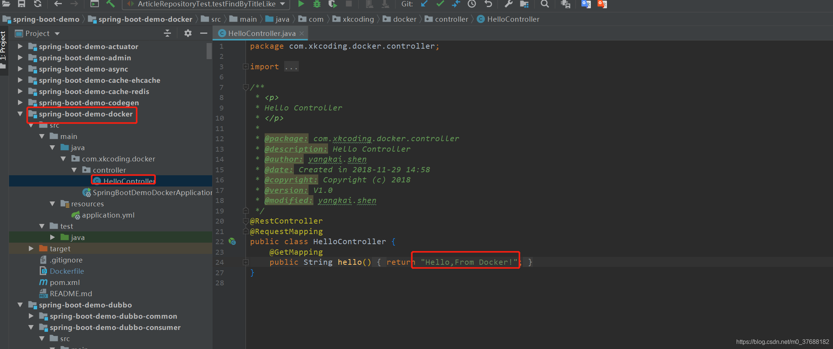Click the Spring bean gutter icon on line 22
The image size is (833, 349).
[232, 242]
